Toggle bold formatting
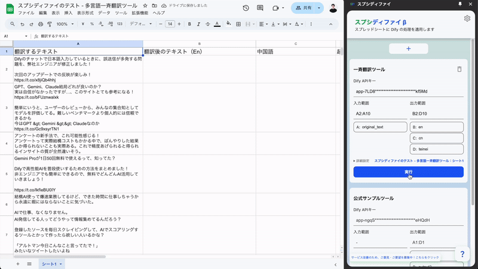This screenshot has width=478, height=269. pyautogui.click(x=189, y=24)
